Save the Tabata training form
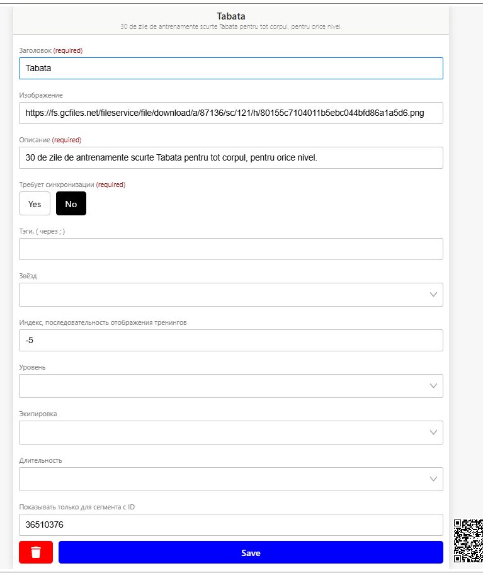 [x=251, y=552]
